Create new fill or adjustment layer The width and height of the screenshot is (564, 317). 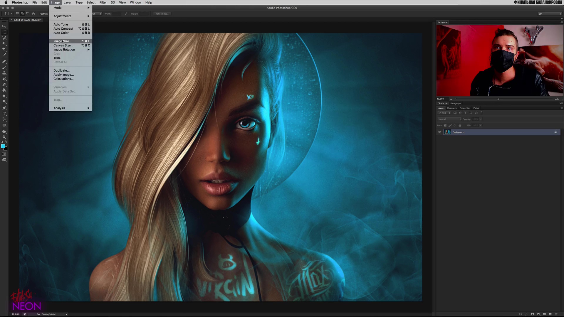pos(538,314)
